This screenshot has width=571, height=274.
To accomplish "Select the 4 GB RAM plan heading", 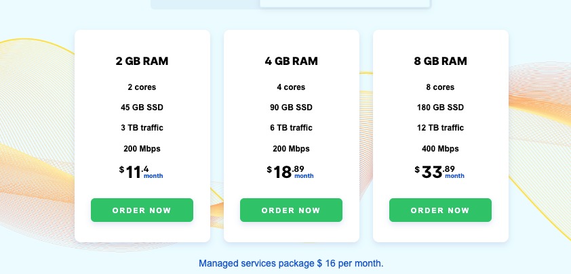I will (292, 61).
